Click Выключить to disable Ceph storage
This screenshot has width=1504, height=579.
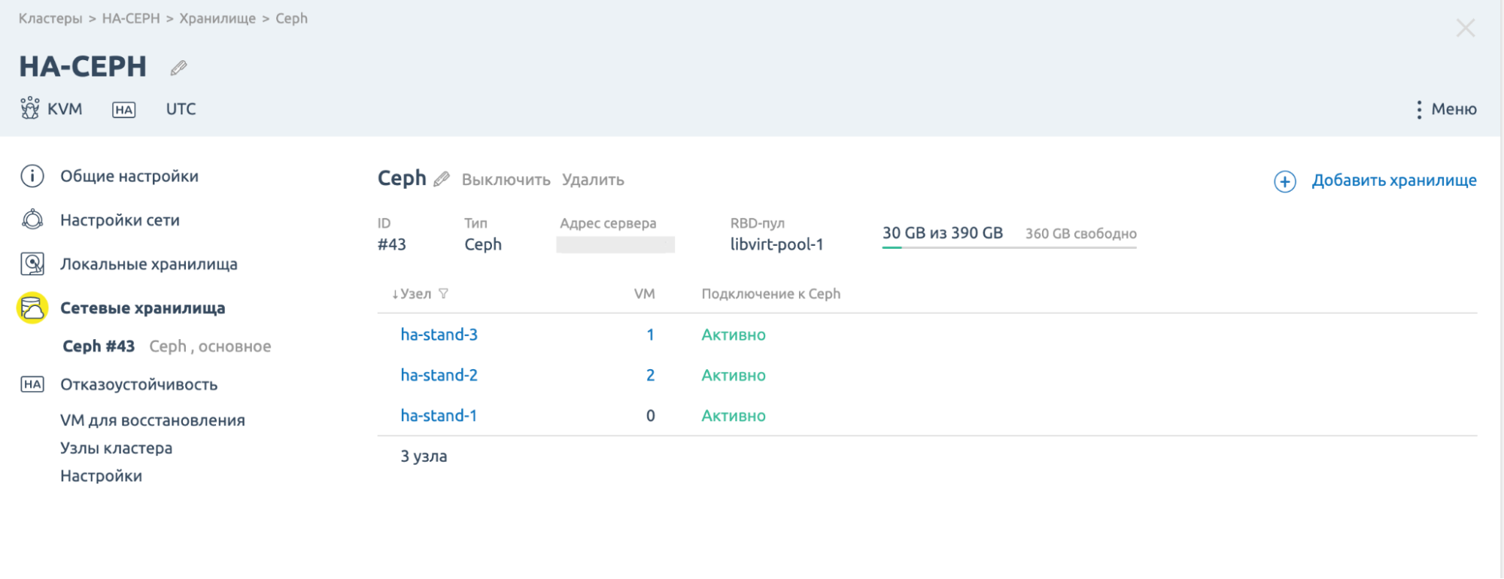pyautogui.click(x=506, y=180)
